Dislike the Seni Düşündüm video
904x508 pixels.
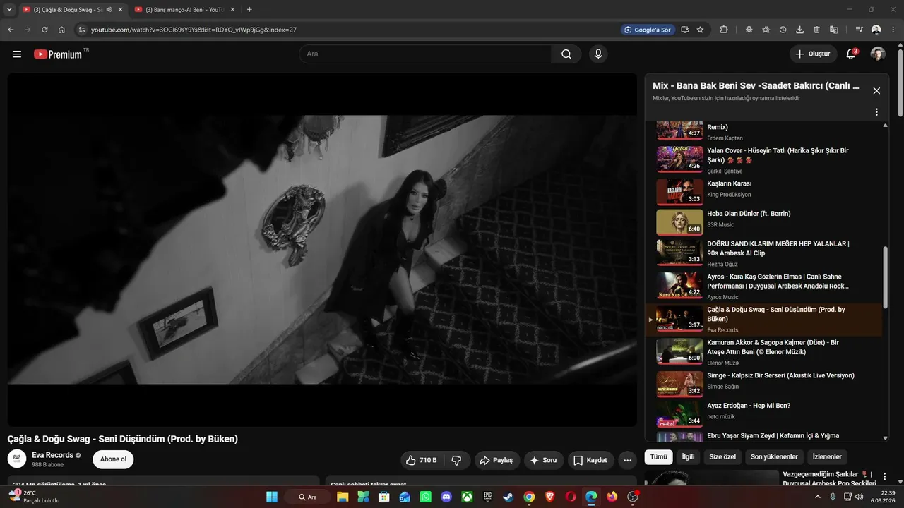click(x=456, y=460)
